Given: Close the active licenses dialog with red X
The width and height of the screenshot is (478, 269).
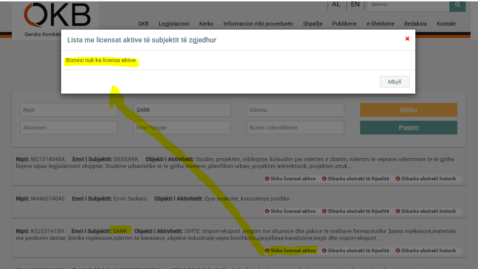Looking at the screenshot, I should (x=407, y=39).
